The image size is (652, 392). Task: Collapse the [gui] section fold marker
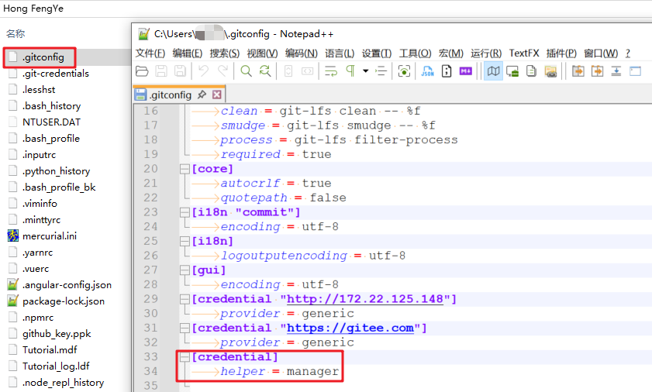pos(185,270)
